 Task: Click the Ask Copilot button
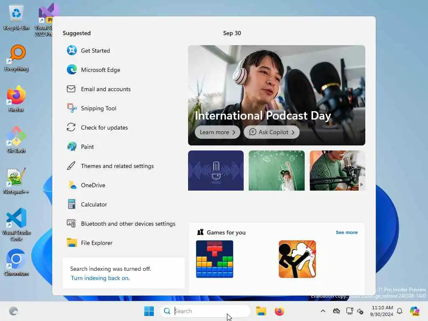[x=272, y=132]
